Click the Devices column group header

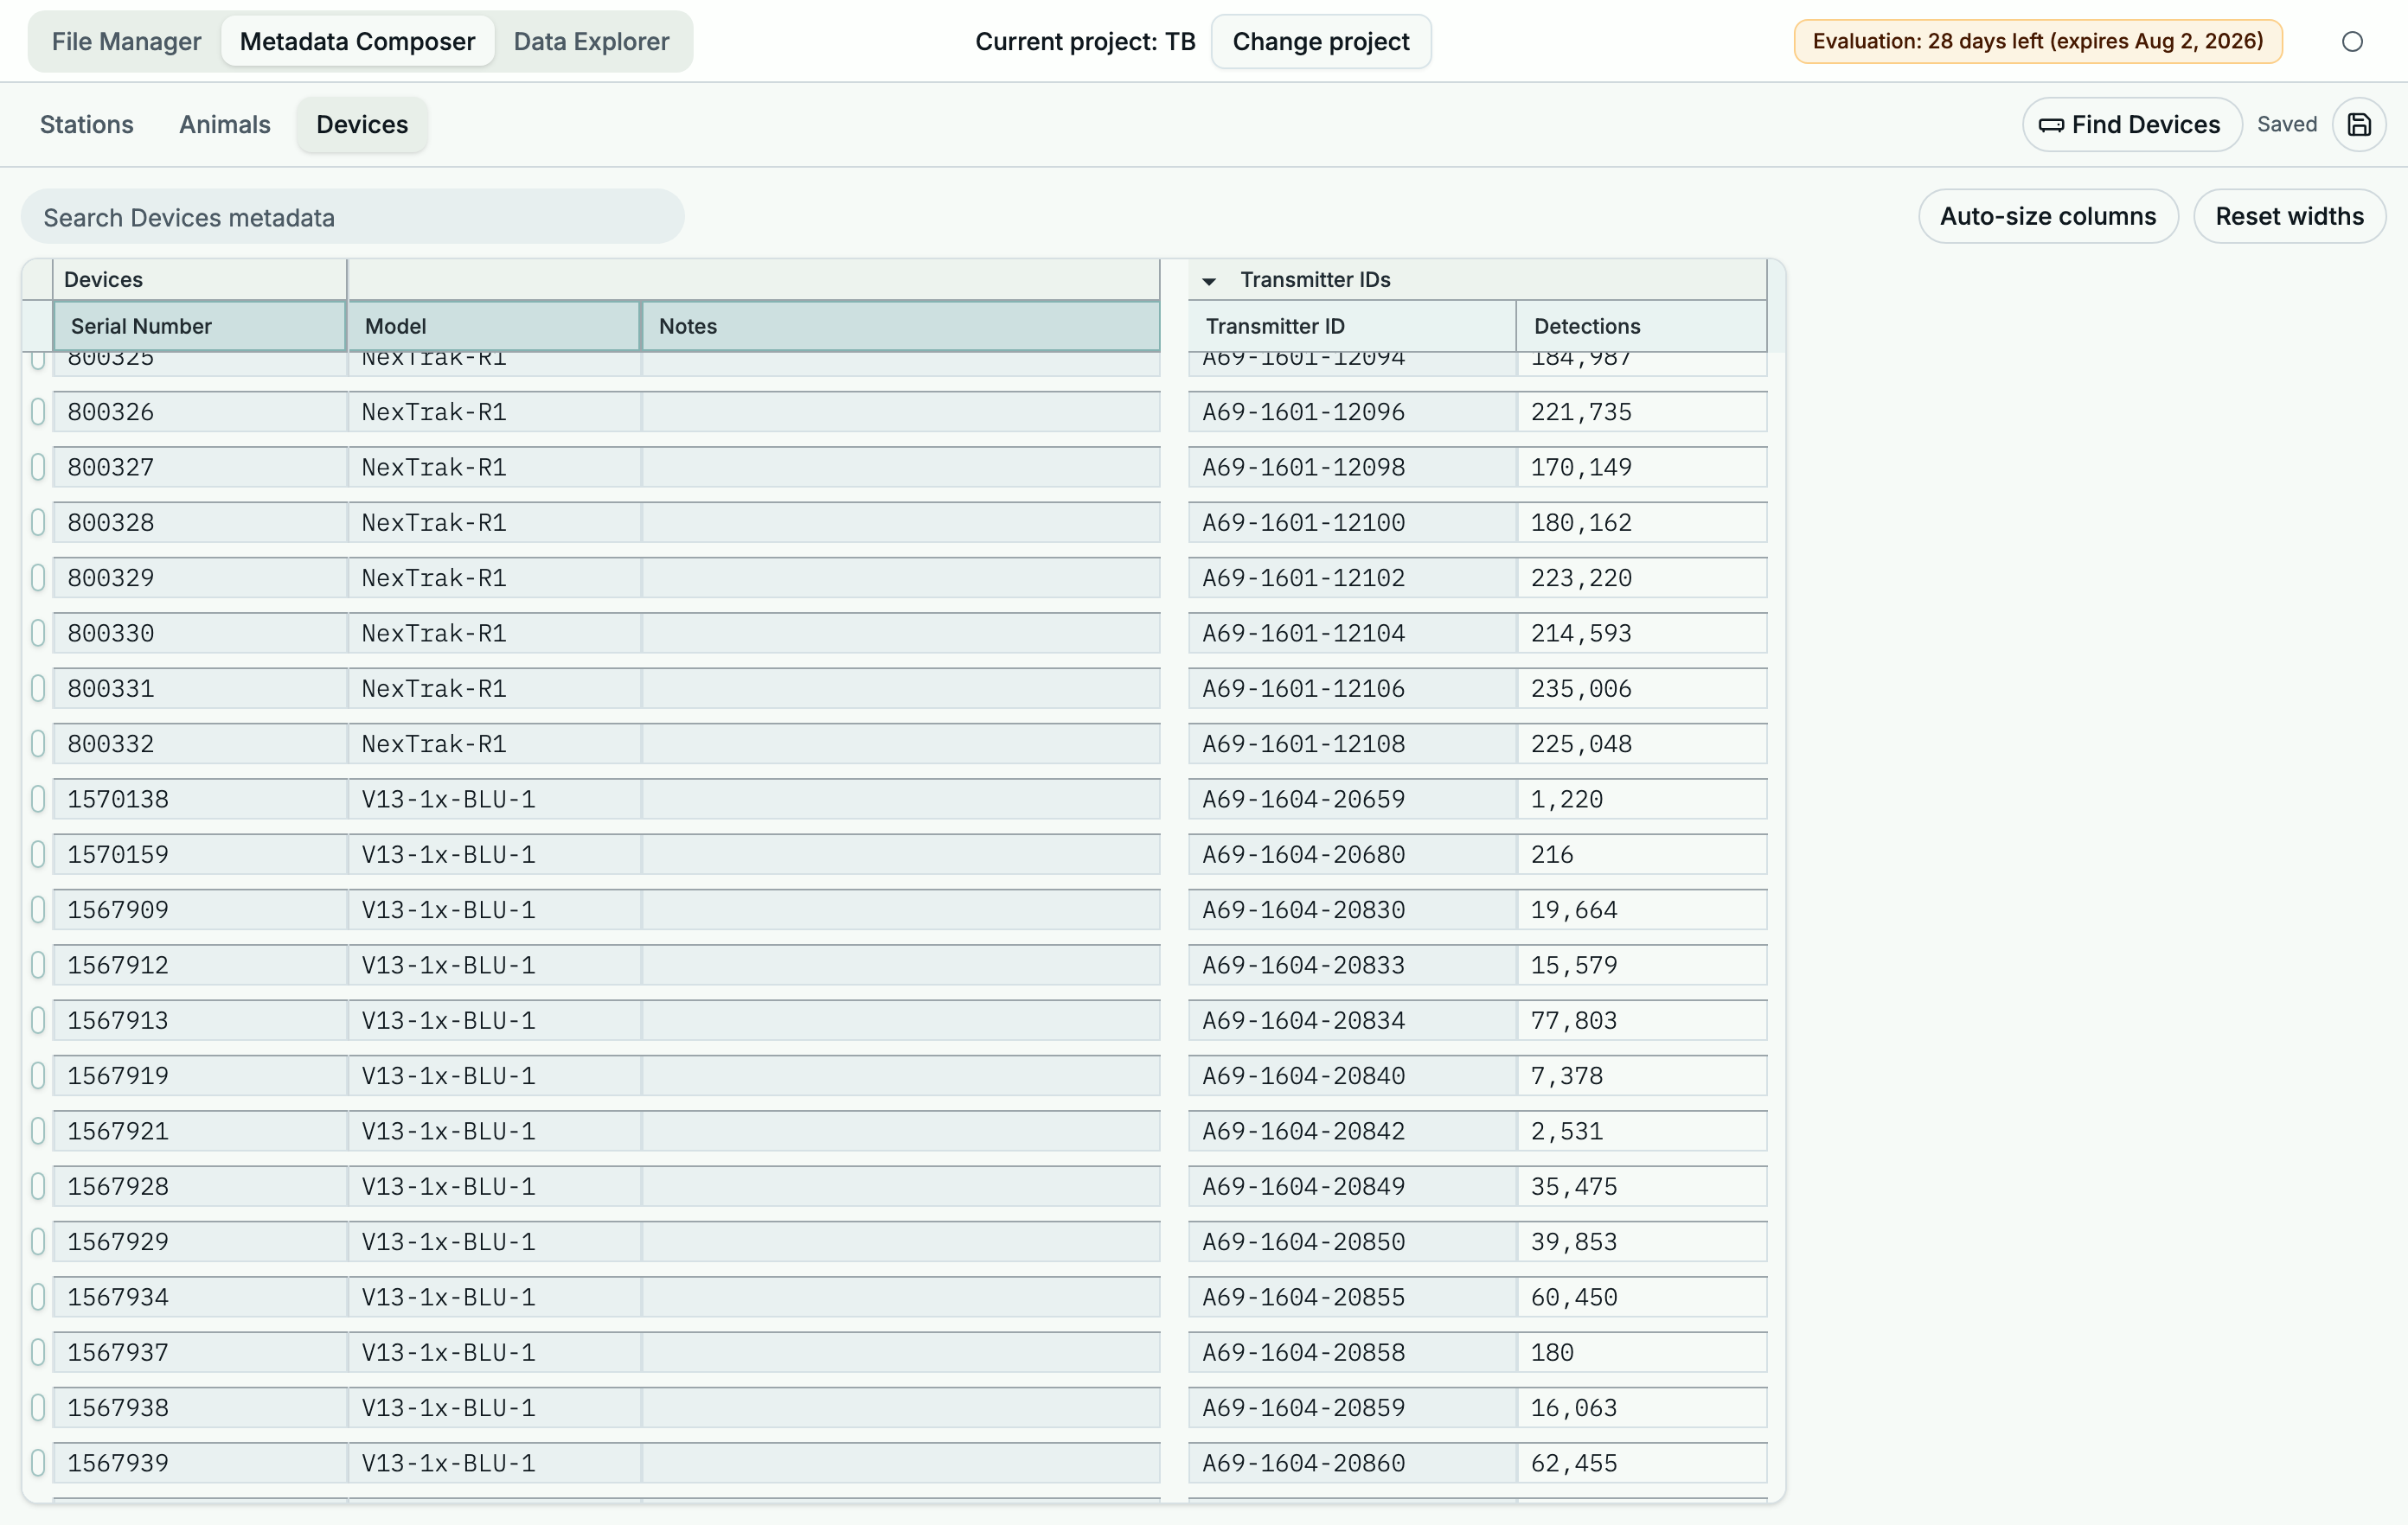(199, 280)
